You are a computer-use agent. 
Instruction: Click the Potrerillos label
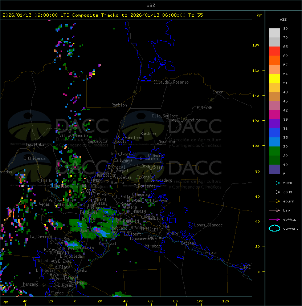click(61, 201)
